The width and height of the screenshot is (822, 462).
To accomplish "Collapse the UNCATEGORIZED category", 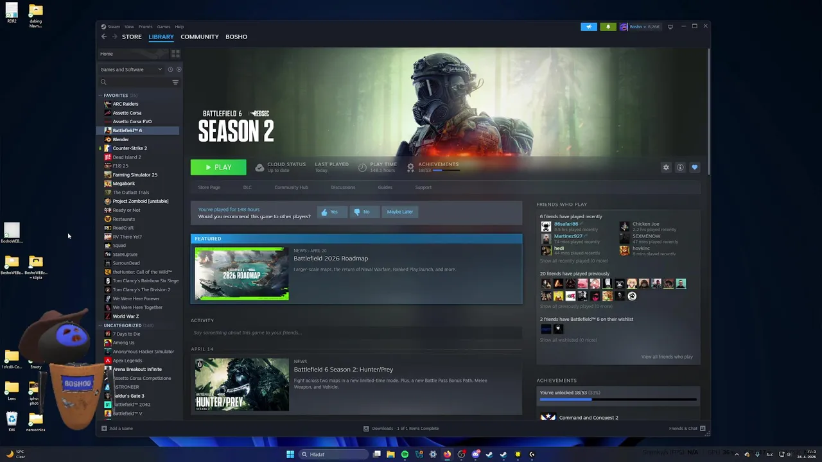I will click(x=101, y=325).
